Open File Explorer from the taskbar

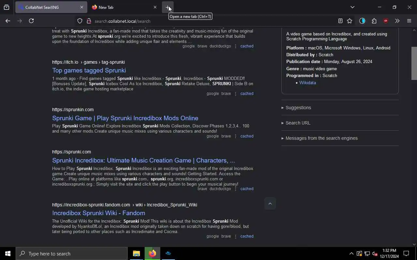136,253
